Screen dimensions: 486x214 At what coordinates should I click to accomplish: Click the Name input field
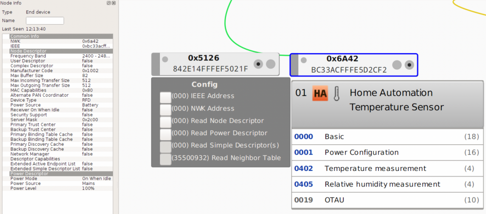[45, 21]
